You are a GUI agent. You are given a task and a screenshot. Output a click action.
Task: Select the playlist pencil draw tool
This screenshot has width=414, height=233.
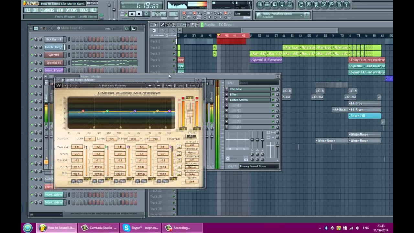coord(163,25)
